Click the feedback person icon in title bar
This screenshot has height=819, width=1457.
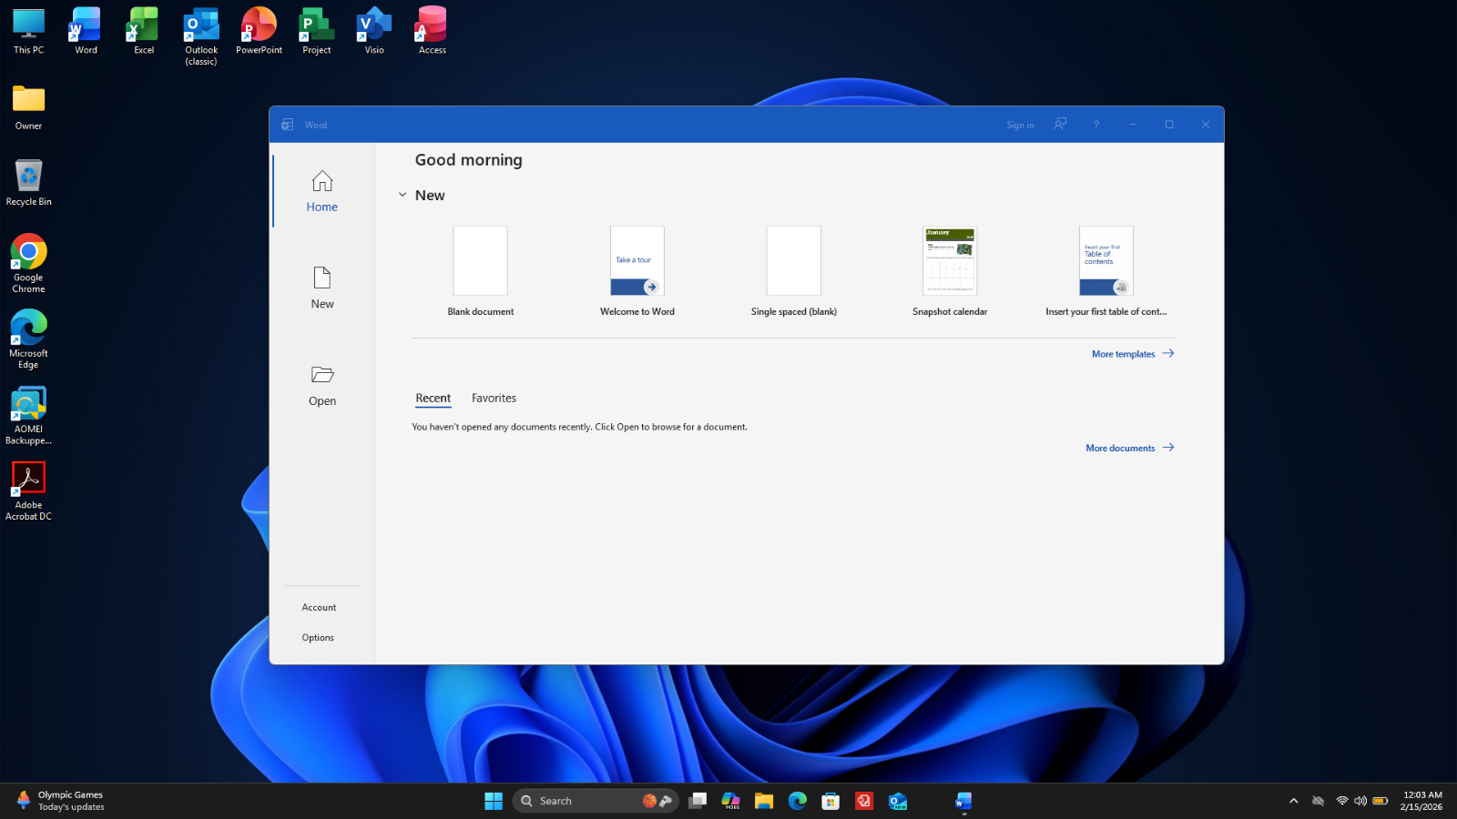pyautogui.click(x=1060, y=124)
